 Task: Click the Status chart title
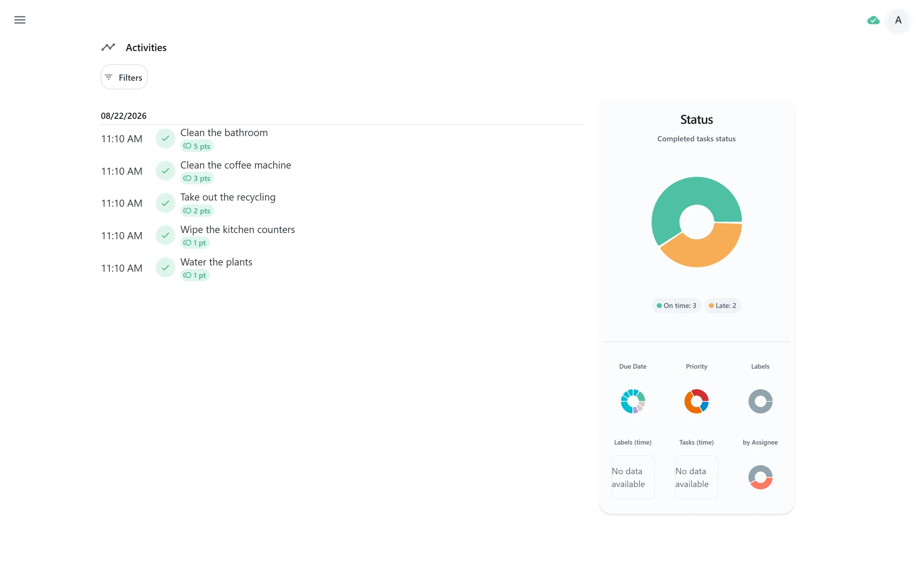point(696,119)
